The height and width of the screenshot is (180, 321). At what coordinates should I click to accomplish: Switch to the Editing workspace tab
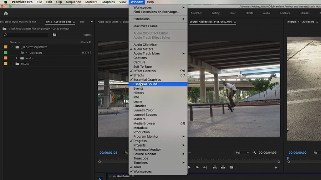pos(215,13)
